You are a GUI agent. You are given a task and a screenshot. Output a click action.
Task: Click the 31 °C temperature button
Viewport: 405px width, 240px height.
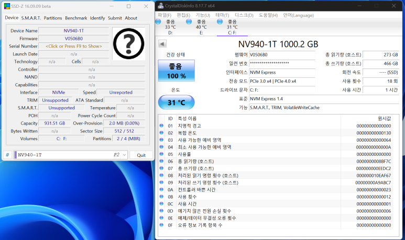point(177,102)
